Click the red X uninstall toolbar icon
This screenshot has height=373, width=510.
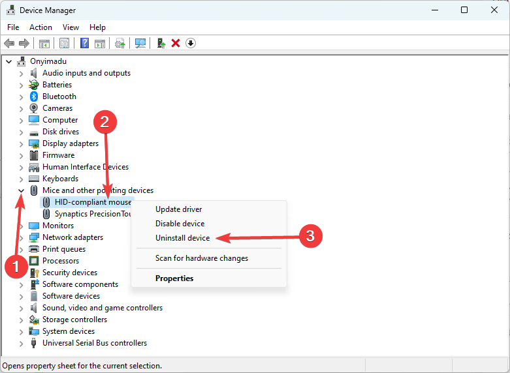tap(176, 43)
